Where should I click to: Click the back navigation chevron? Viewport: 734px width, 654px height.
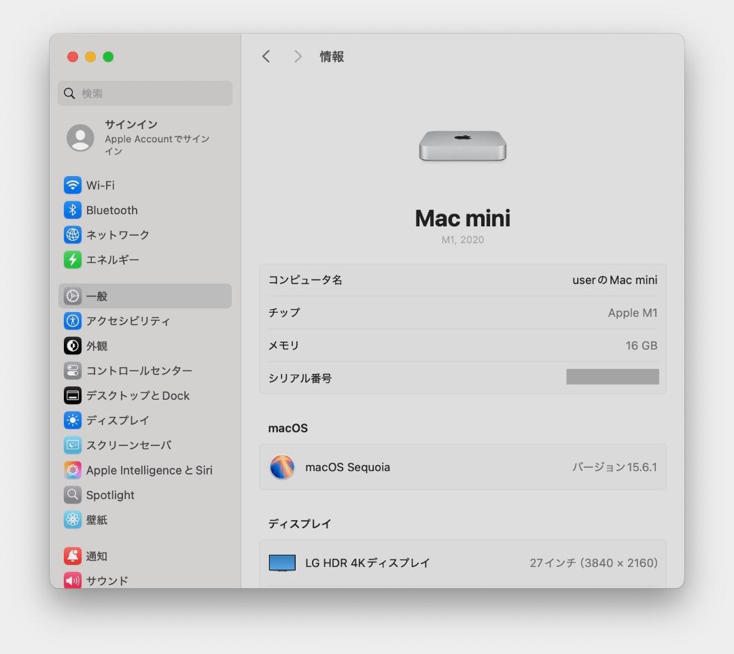point(266,56)
